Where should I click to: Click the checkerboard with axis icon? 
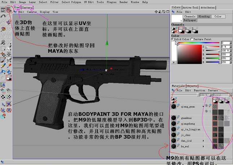(x=9, y=97)
